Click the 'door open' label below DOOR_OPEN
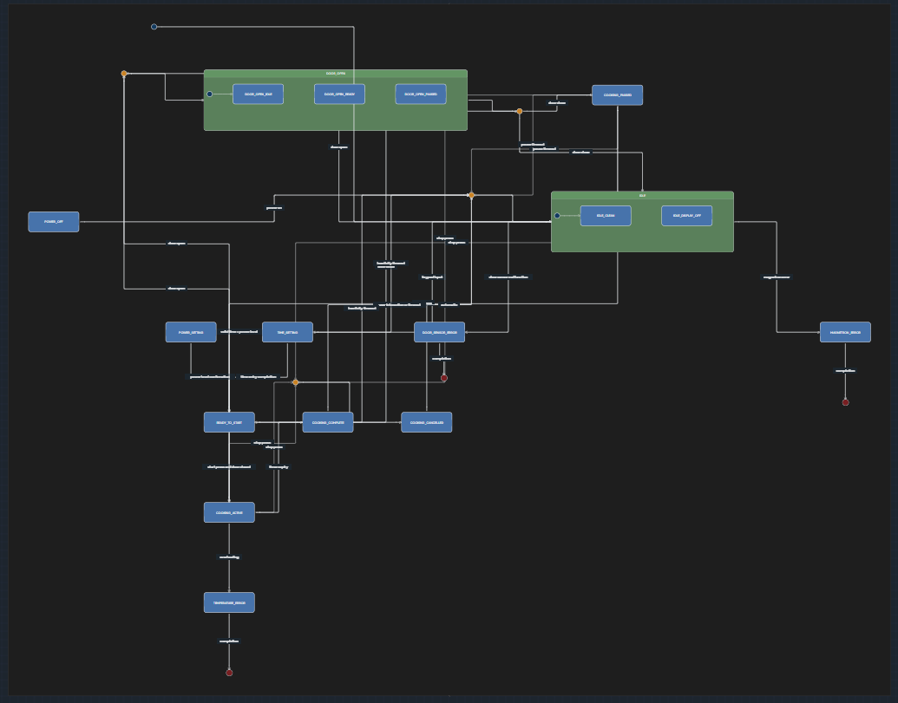 (339, 147)
